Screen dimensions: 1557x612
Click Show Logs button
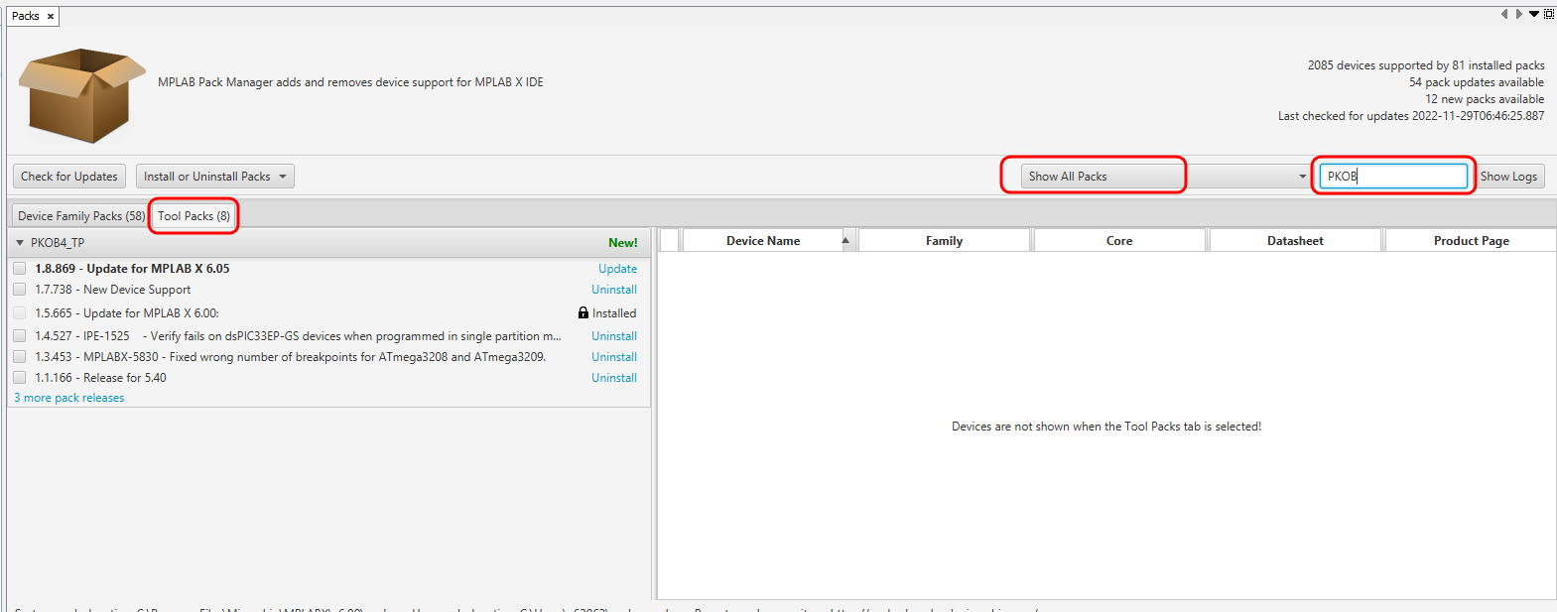pyautogui.click(x=1508, y=177)
